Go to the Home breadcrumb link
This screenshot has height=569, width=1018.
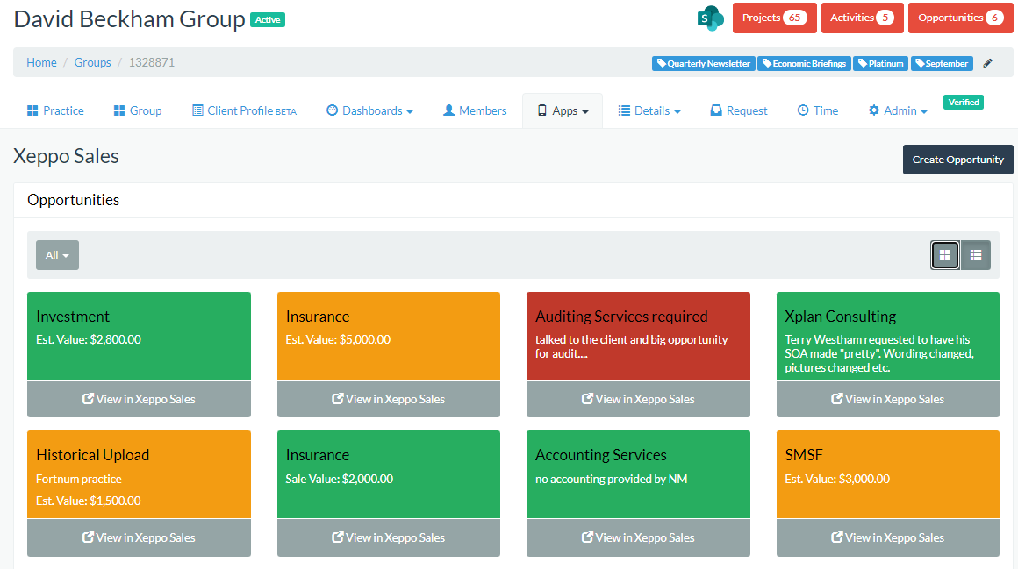[x=41, y=63]
